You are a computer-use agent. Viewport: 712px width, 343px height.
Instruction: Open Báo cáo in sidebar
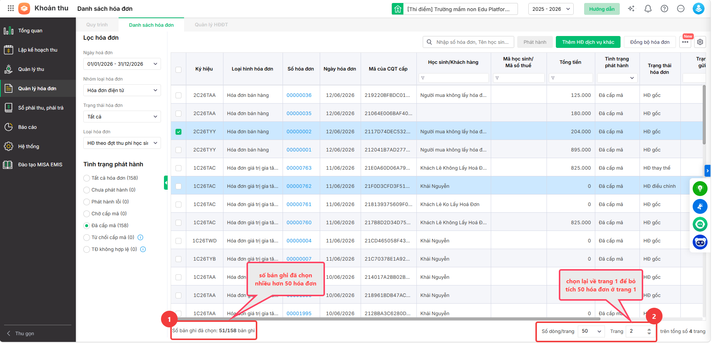click(38, 127)
